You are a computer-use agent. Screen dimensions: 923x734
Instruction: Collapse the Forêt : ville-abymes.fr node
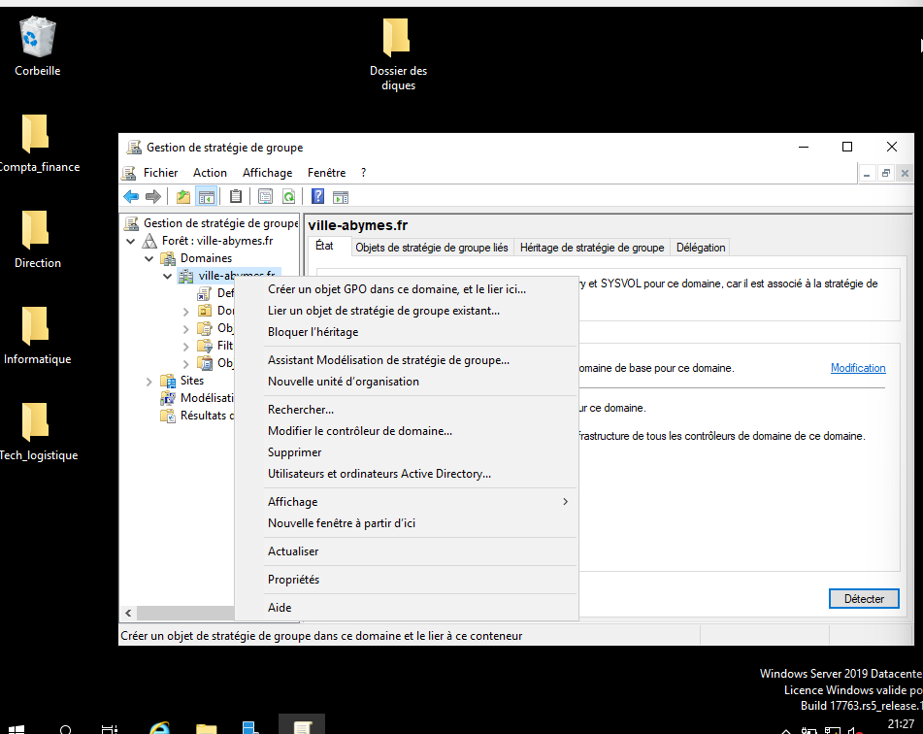coord(131,241)
